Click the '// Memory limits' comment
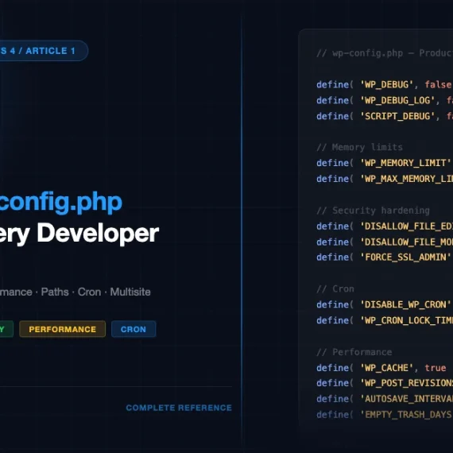 click(x=360, y=147)
